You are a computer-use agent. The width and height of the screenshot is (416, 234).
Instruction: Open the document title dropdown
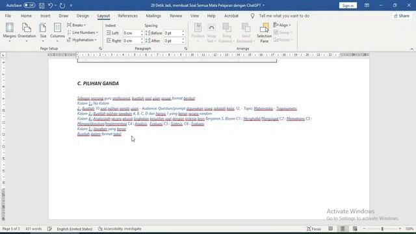click(x=264, y=5)
